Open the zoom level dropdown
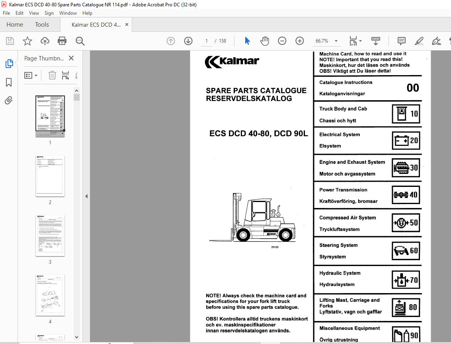This screenshot has height=344, width=451. click(336, 41)
